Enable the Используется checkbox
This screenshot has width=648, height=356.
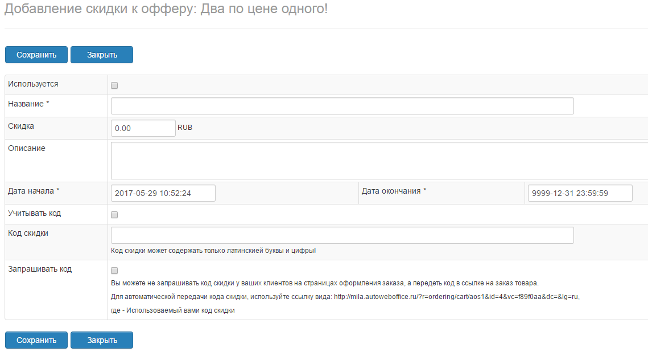click(114, 85)
